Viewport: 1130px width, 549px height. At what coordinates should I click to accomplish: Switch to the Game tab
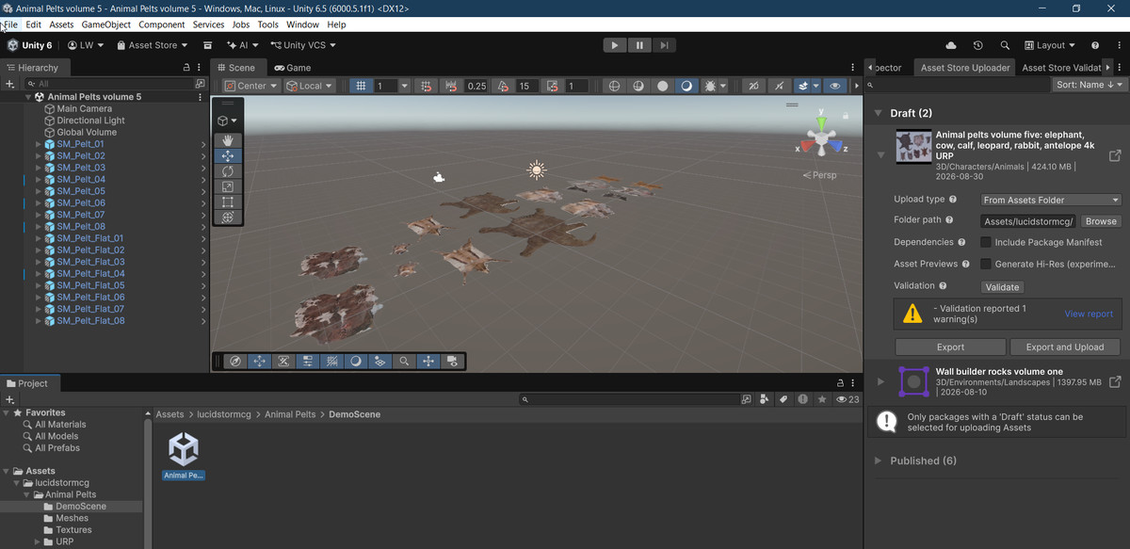(x=293, y=68)
